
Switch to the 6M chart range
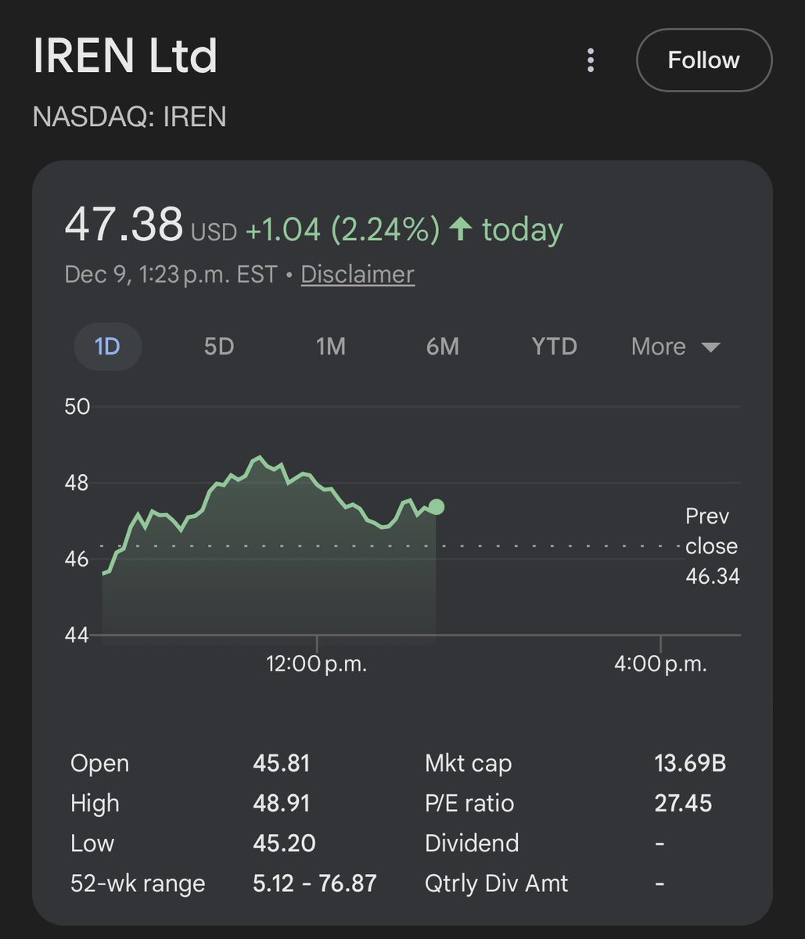pyautogui.click(x=443, y=346)
